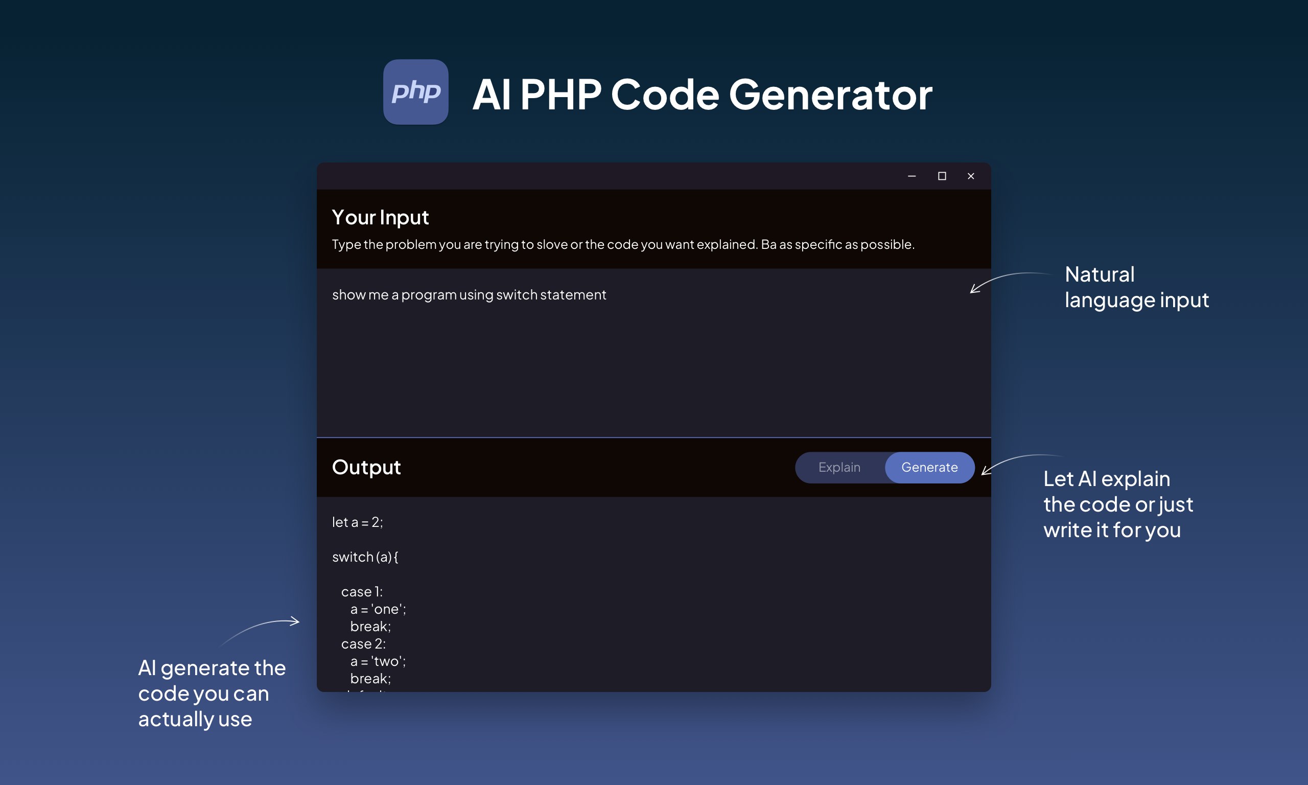Close the code generator window

click(x=971, y=176)
